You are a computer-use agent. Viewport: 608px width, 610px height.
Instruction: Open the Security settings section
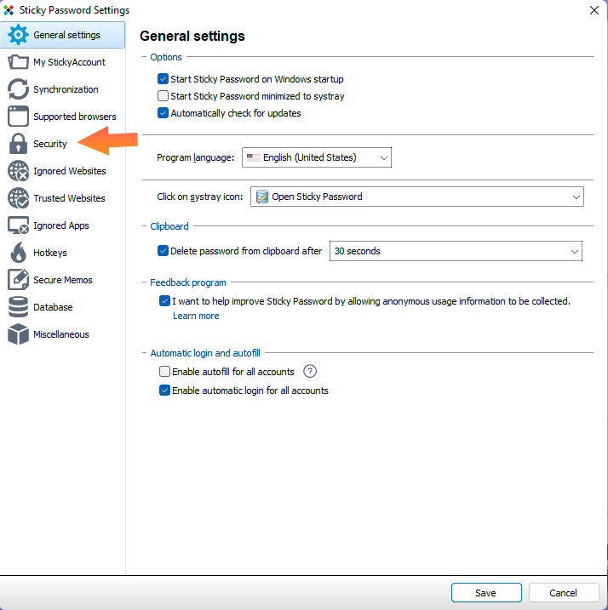63,144
